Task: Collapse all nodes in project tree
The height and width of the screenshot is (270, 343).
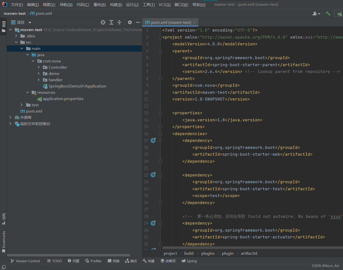Action: 119,23
